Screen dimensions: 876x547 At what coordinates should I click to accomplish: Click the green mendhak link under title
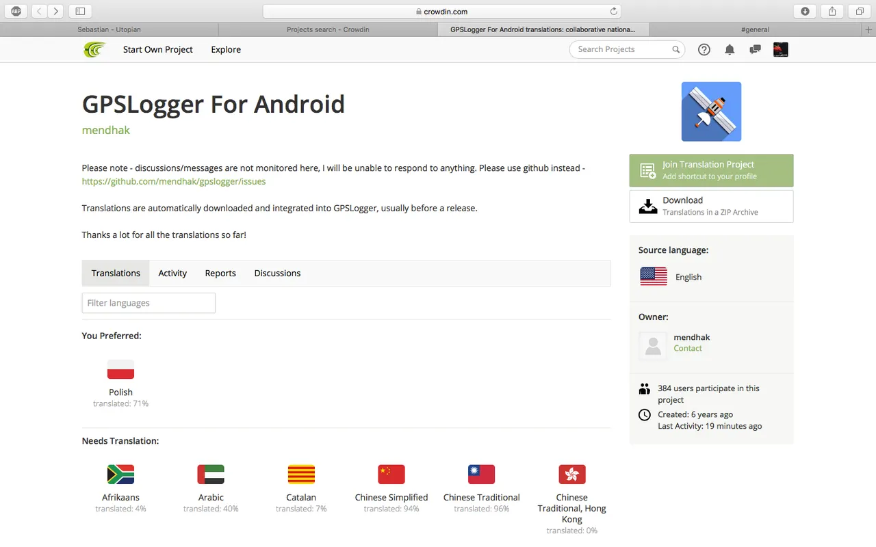pos(106,130)
